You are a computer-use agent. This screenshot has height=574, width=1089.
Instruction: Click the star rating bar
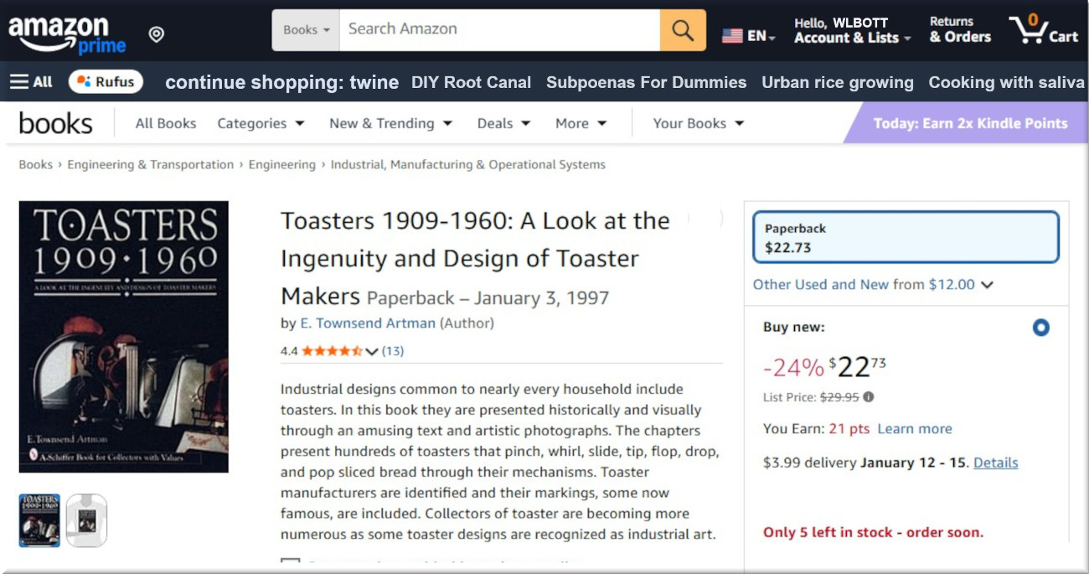click(x=332, y=351)
